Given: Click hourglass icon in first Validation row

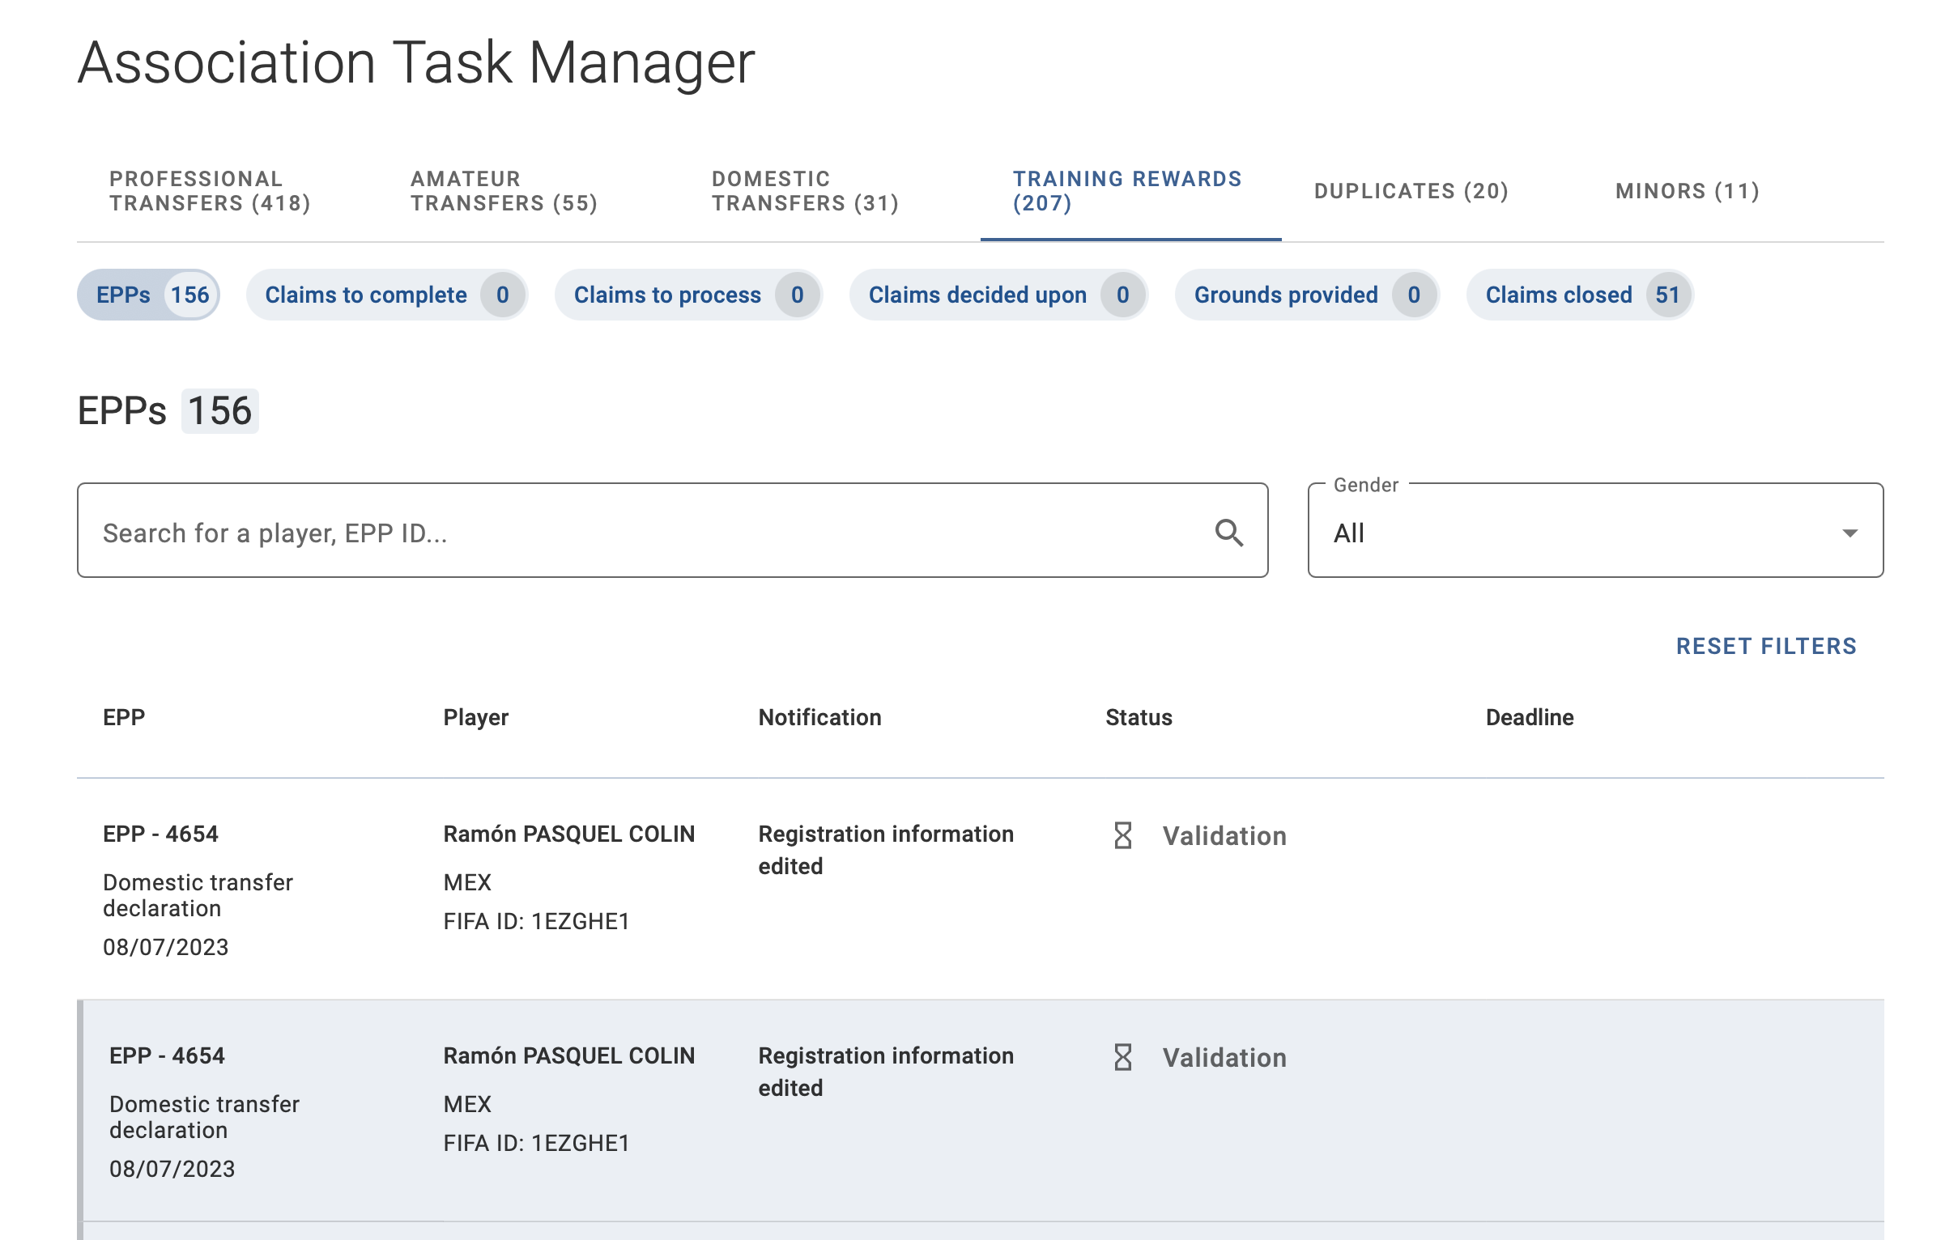Looking at the screenshot, I should (1123, 835).
